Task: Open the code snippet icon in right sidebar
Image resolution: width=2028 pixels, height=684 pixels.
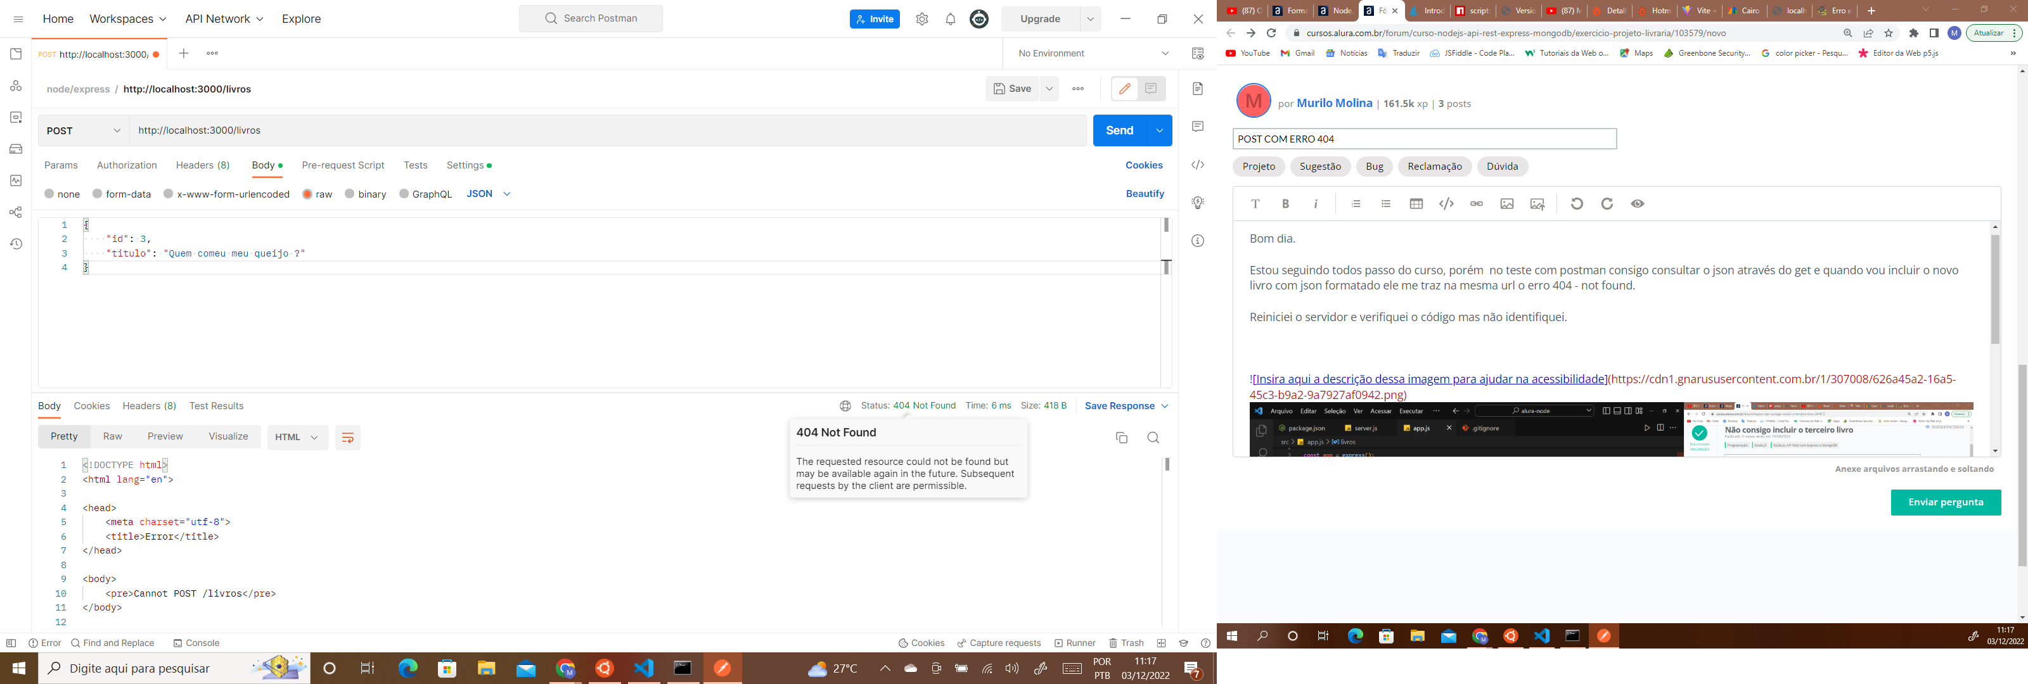Action: (1197, 165)
